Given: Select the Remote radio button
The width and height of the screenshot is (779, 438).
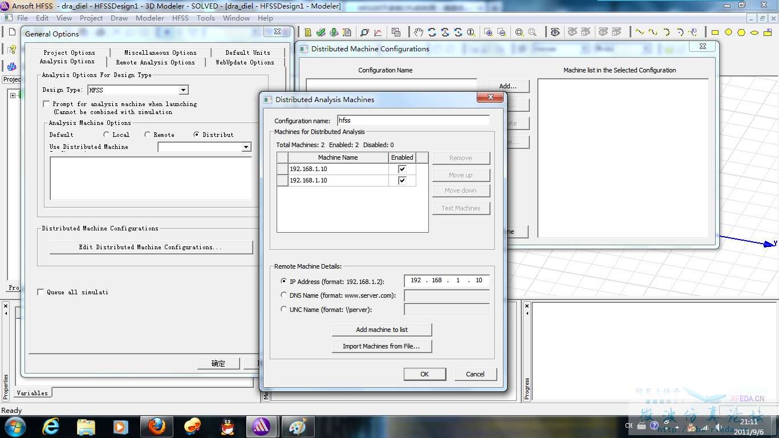Looking at the screenshot, I should point(147,135).
